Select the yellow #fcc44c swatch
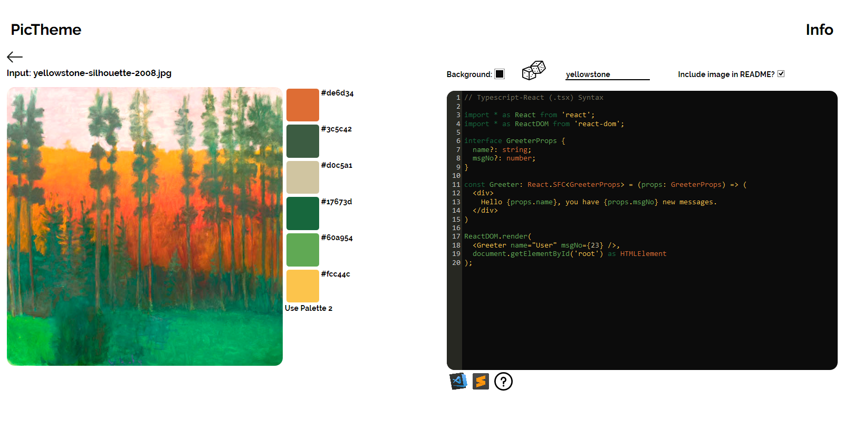Viewport: 844px width, 427px height. (x=303, y=286)
